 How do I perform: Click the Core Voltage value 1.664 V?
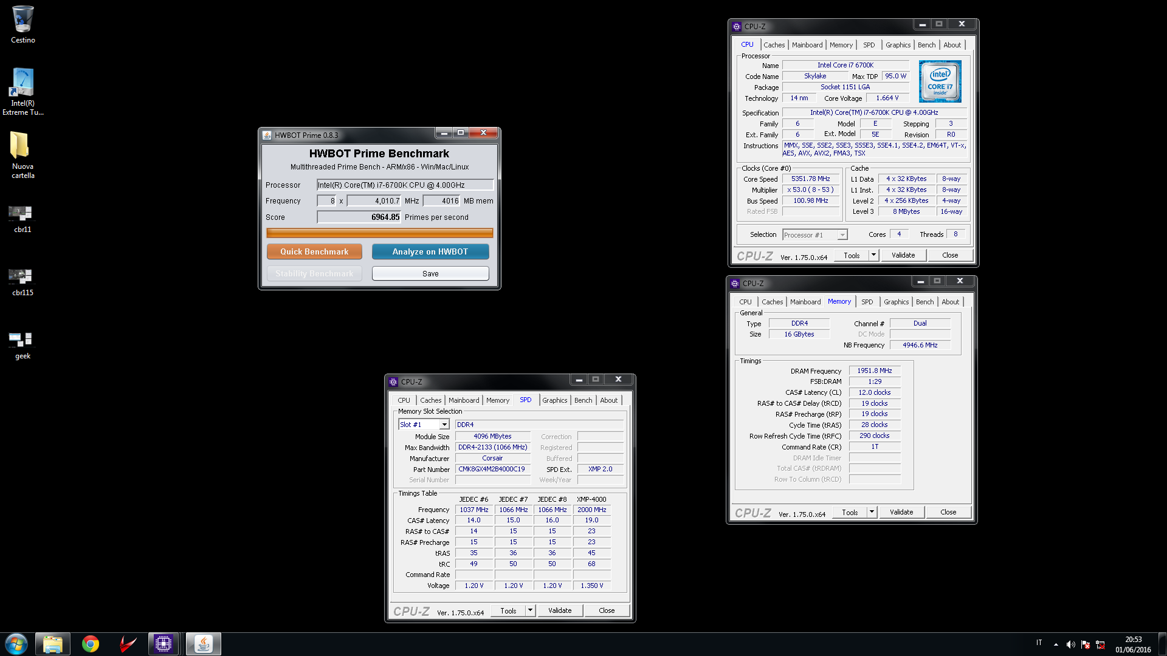click(x=887, y=98)
